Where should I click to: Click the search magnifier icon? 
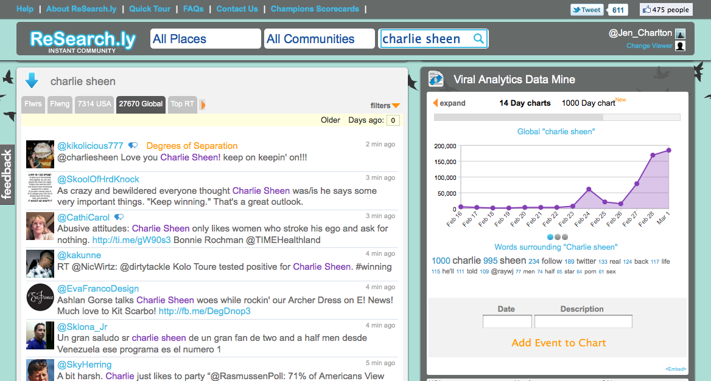point(478,39)
